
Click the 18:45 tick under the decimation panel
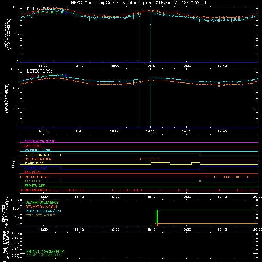(79, 230)
